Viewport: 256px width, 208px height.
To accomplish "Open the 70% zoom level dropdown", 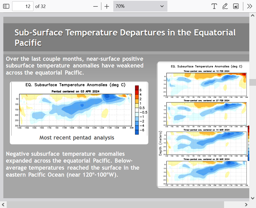I will pyautogui.click(x=140, y=6).
